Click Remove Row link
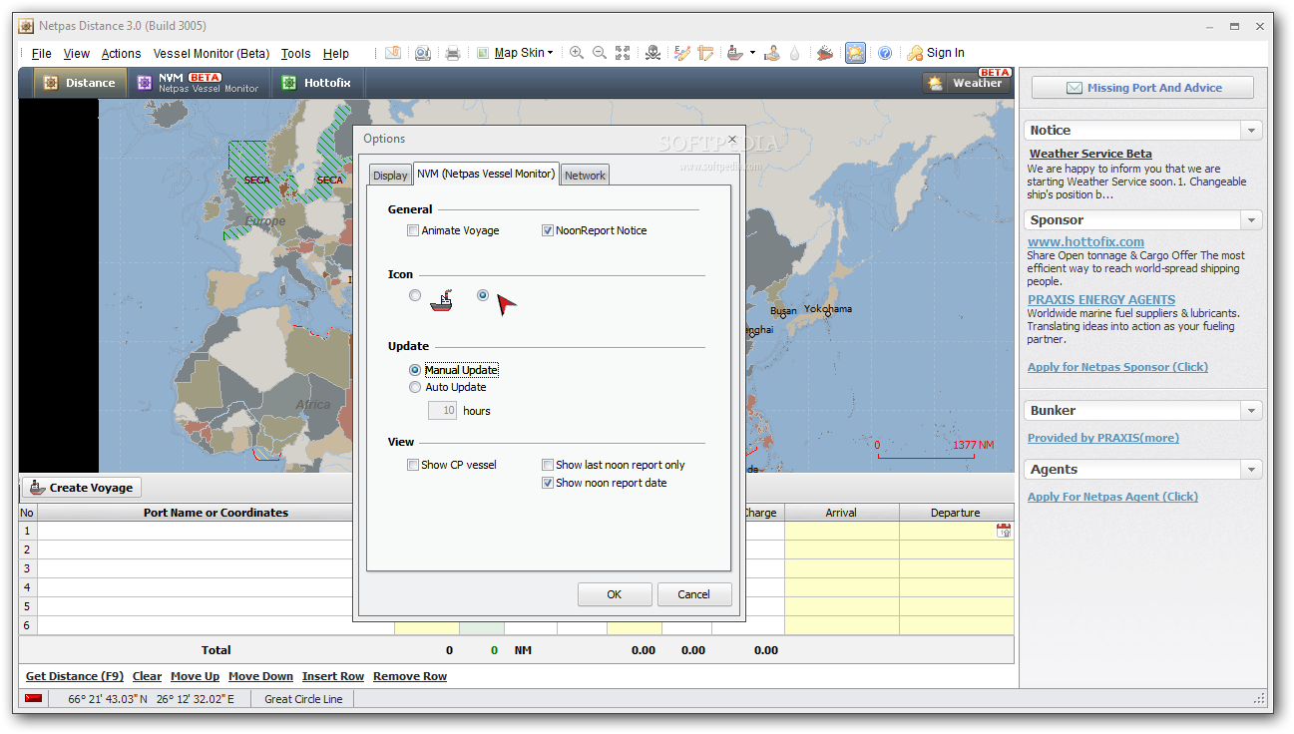Image resolution: width=1294 pixels, height=734 pixels. pos(410,676)
